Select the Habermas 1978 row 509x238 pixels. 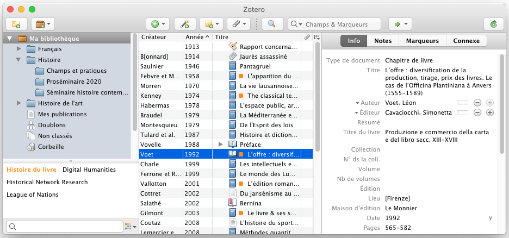pos(226,105)
